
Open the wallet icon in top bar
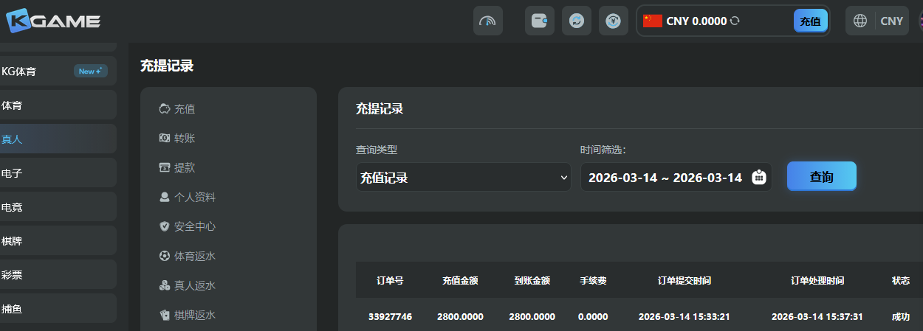(539, 21)
